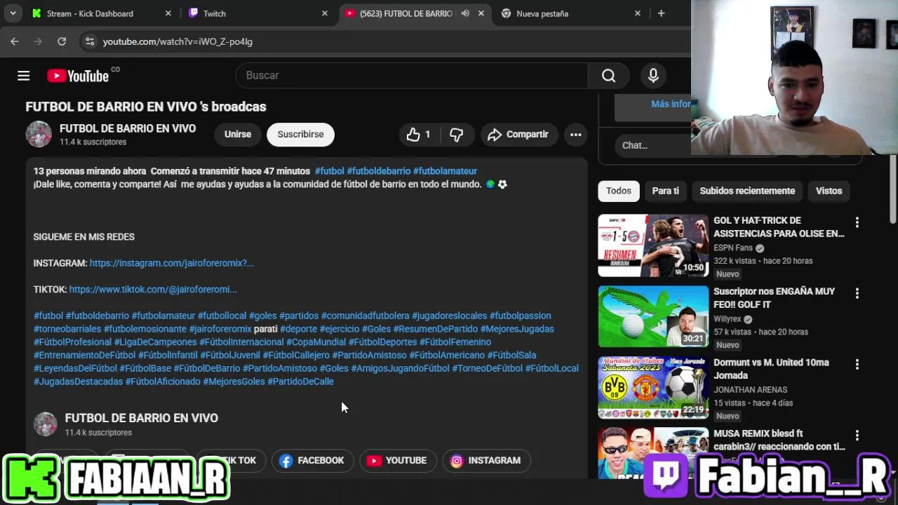The width and height of the screenshot is (898, 505).
Task: Open options for Dormunt vs M. United
Action: click(x=857, y=364)
